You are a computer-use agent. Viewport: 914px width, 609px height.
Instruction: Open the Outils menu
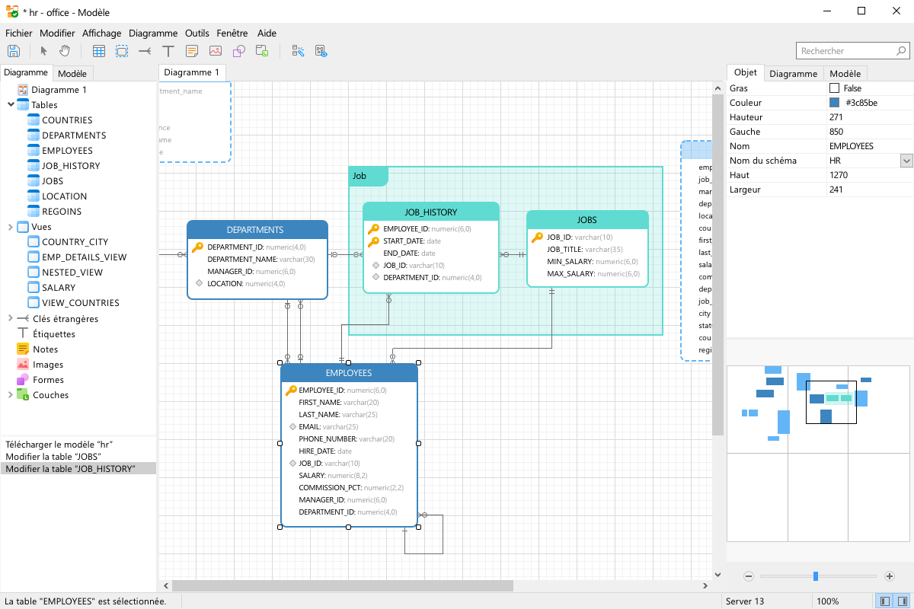pos(197,33)
